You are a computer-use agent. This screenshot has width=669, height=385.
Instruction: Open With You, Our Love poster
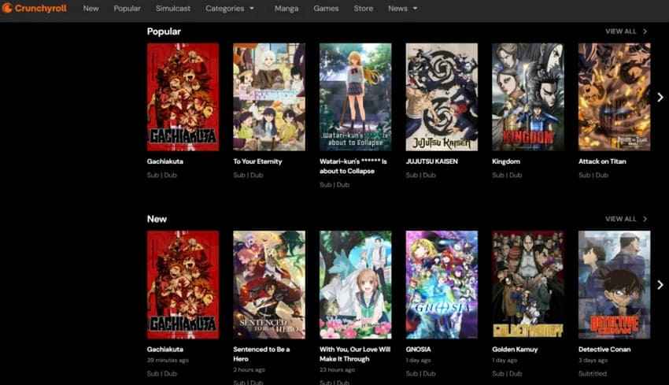(x=356, y=285)
